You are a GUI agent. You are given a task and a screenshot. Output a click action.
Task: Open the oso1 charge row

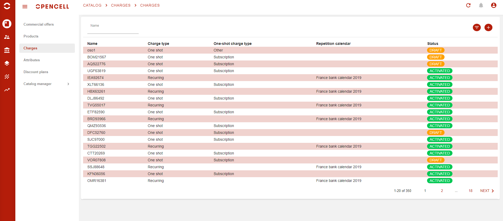tap(91, 50)
